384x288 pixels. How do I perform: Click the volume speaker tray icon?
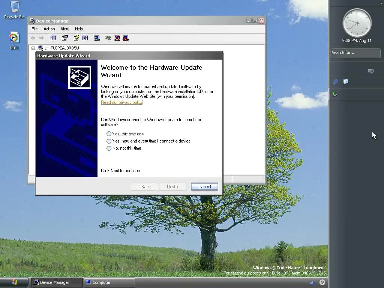click(312, 283)
